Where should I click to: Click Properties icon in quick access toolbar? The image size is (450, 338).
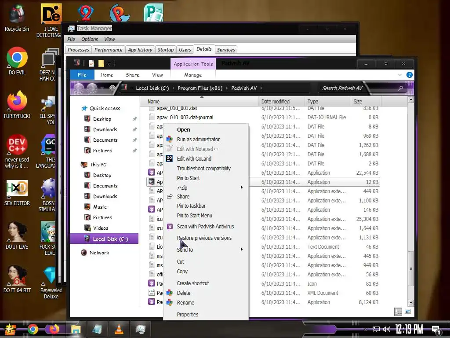[91, 63]
